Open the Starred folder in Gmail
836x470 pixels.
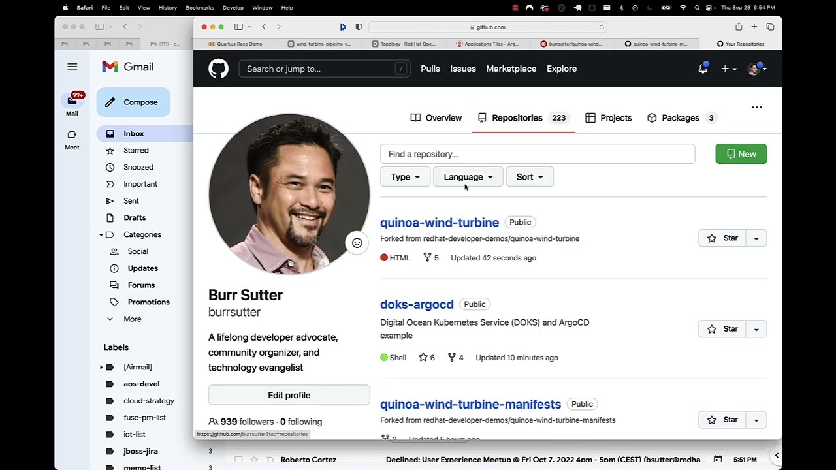pos(136,150)
